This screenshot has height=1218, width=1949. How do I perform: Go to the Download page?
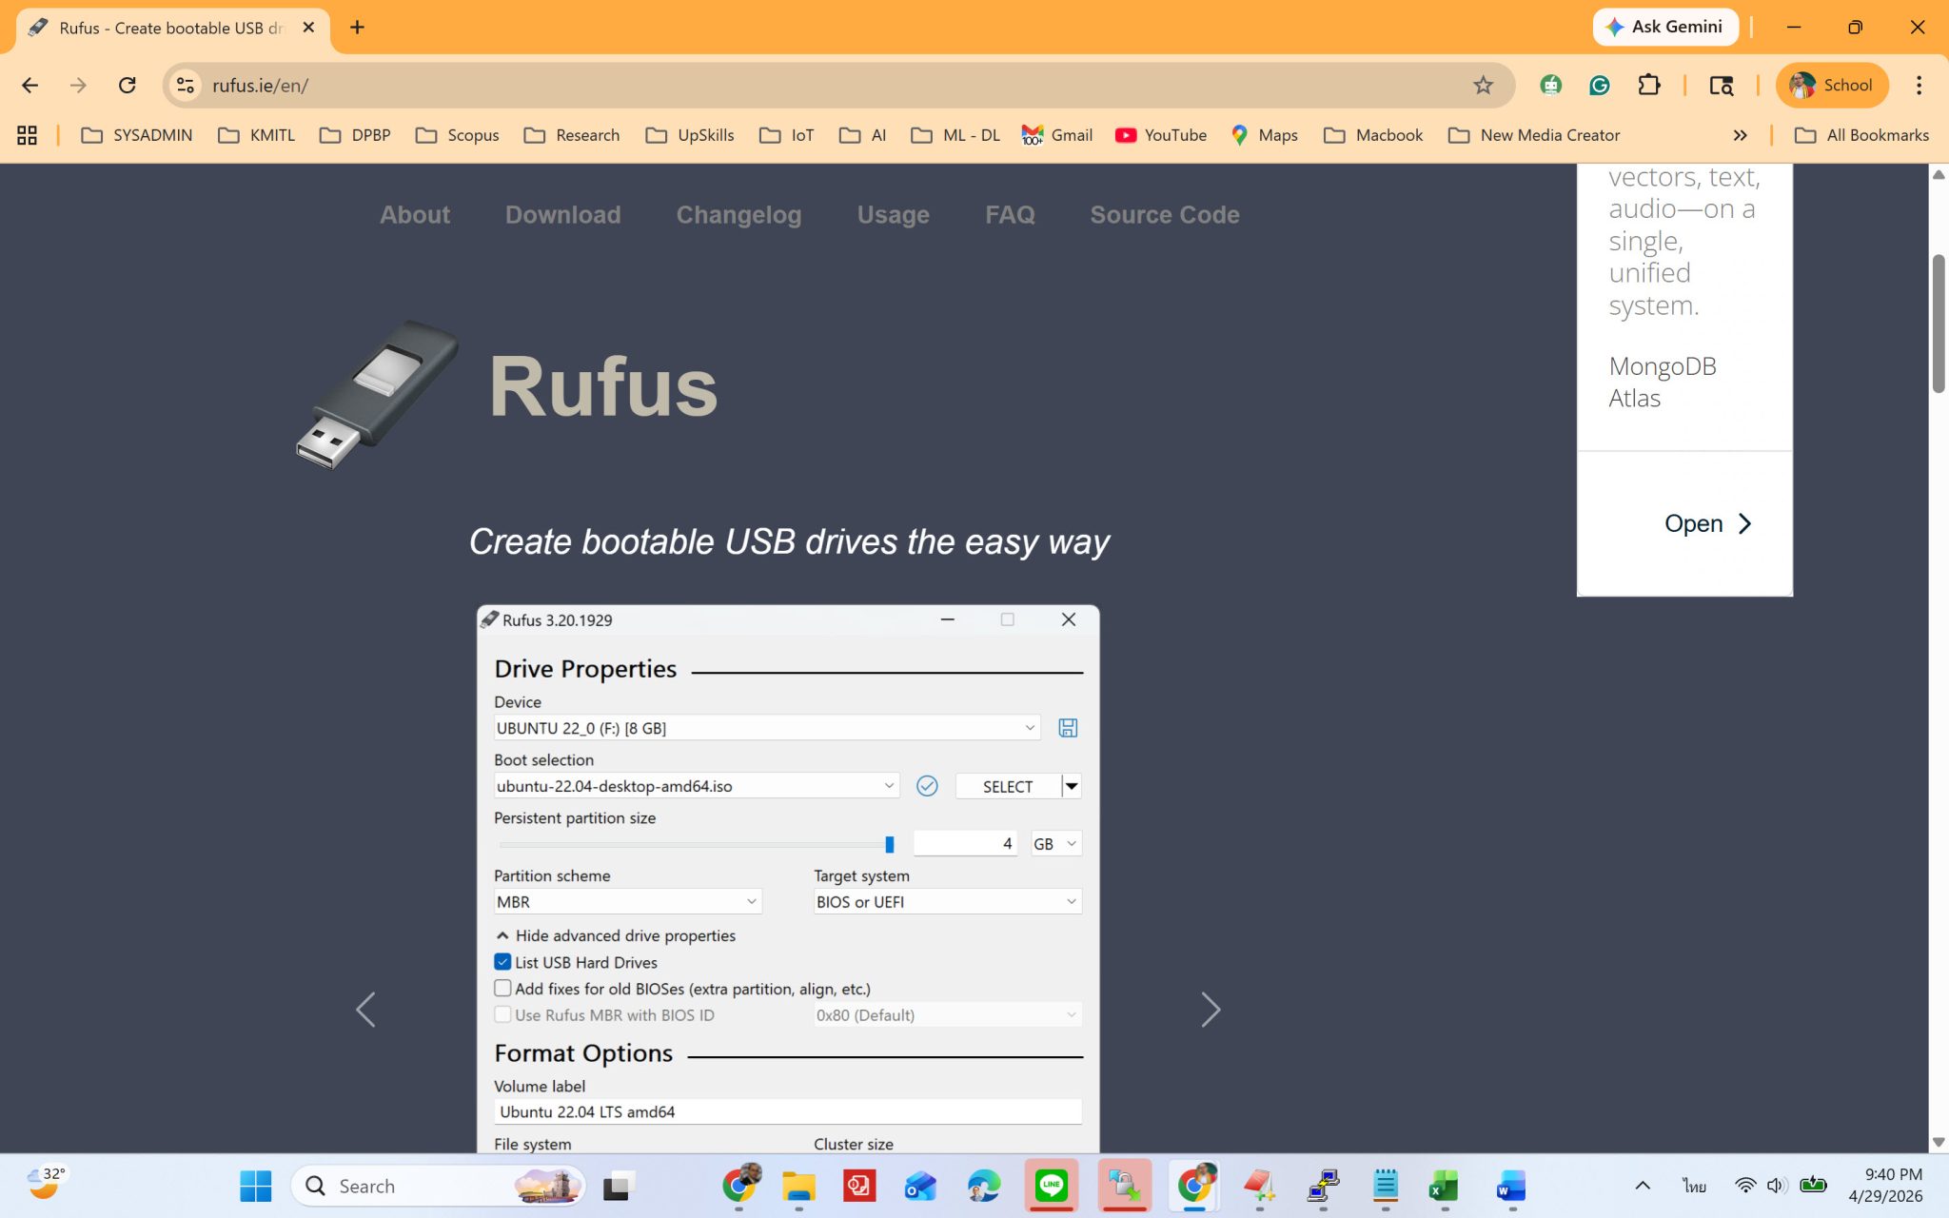(x=562, y=215)
